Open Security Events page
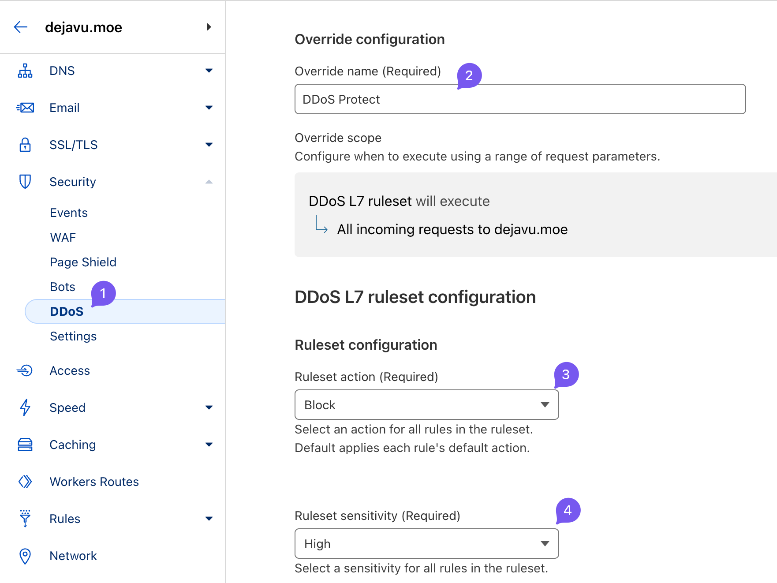This screenshot has height=583, width=777. (69, 213)
